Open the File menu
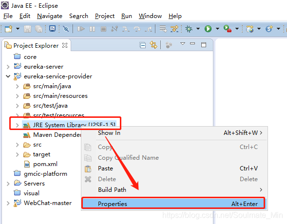Screen dimensions: 287x224 8,16
